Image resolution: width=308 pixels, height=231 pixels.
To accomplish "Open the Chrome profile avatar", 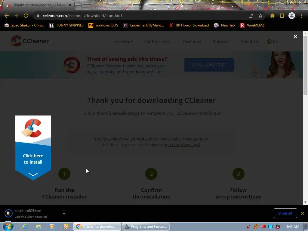I will coord(292,16).
